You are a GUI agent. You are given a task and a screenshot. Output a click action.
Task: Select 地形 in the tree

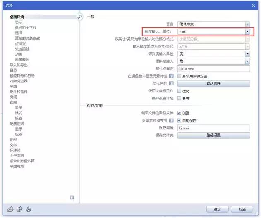[x=13, y=140]
